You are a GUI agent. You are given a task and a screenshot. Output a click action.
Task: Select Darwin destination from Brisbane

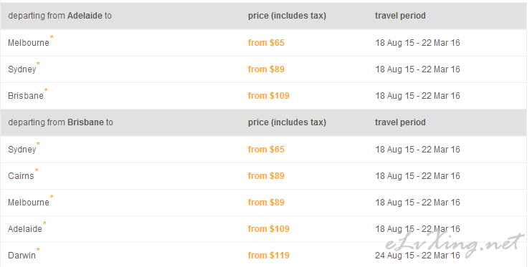click(x=22, y=255)
